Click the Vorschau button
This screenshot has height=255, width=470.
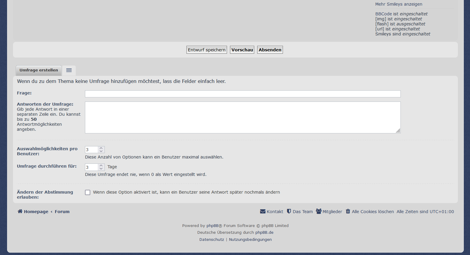242,50
